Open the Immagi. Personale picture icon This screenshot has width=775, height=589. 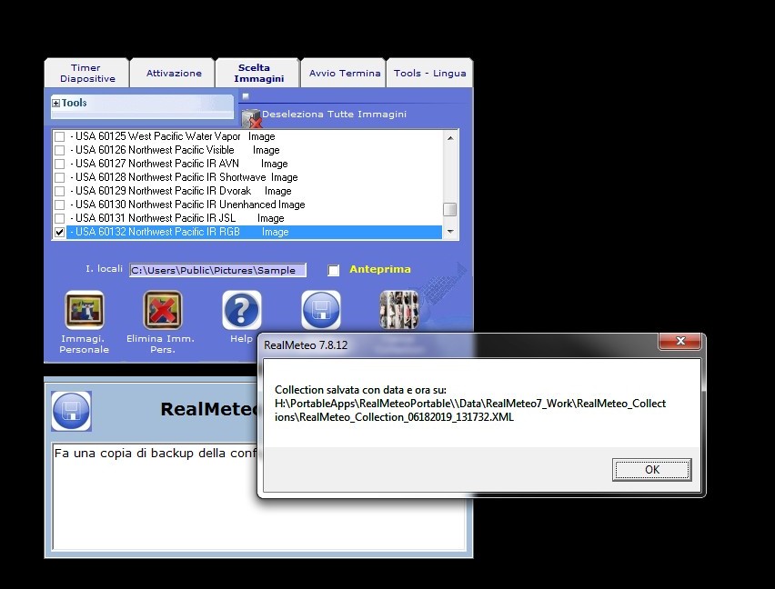[x=85, y=310]
